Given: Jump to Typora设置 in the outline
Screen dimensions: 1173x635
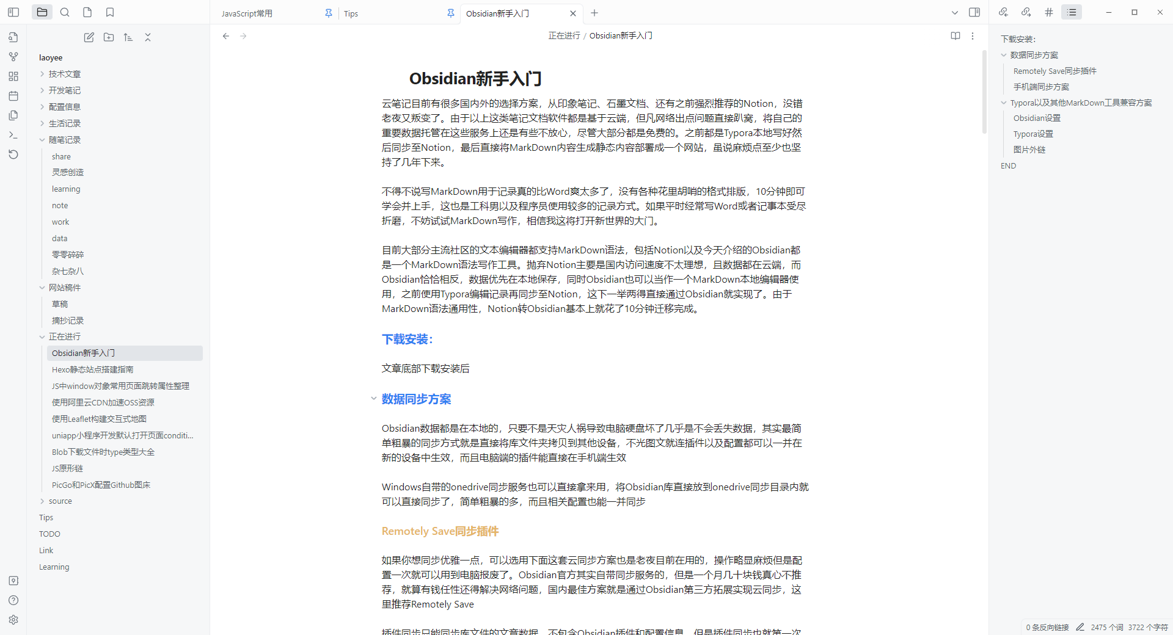Looking at the screenshot, I should (1033, 134).
